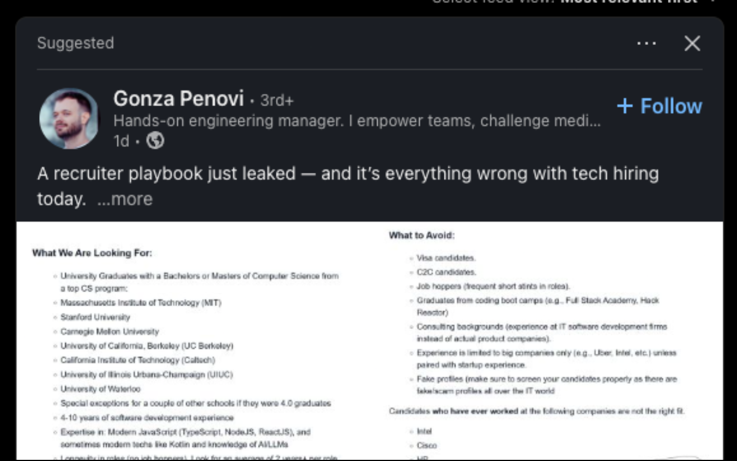Image resolution: width=737 pixels, height=461 pixels.
Task: Click the plus icon beside Follow
Action: (x=625, y=106)
